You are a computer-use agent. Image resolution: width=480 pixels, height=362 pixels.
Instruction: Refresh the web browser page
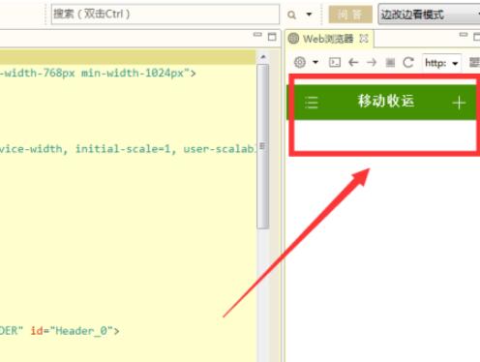point(408,62)
